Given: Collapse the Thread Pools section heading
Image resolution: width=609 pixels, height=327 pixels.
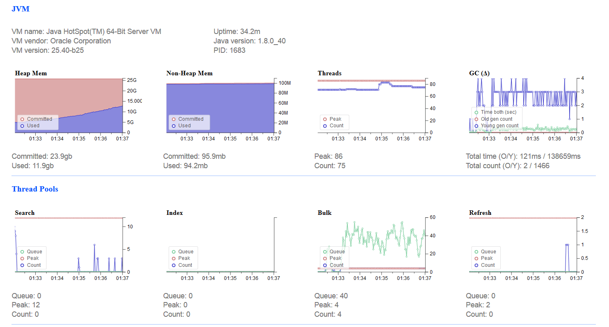Looking at the screenshot, I should pos(35,189).
